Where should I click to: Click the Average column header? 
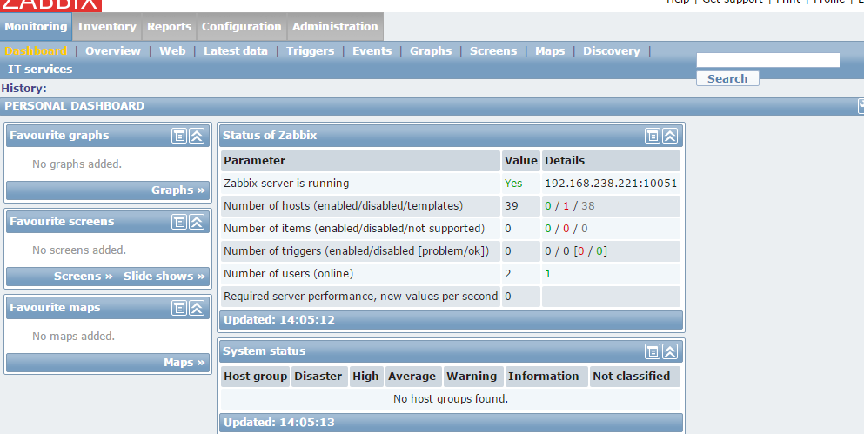[414, 377]
